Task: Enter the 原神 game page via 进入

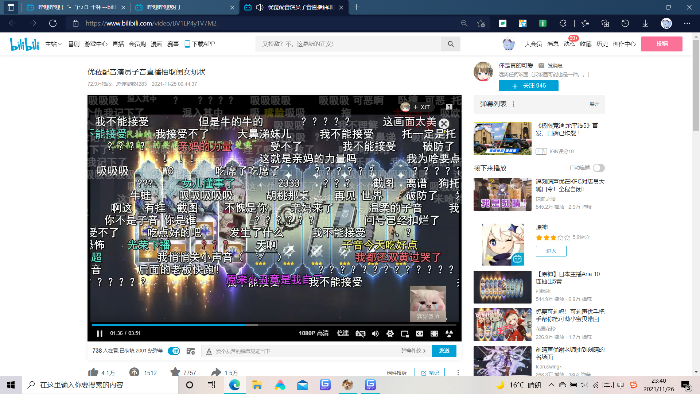Action: click(x=551, y=251)
